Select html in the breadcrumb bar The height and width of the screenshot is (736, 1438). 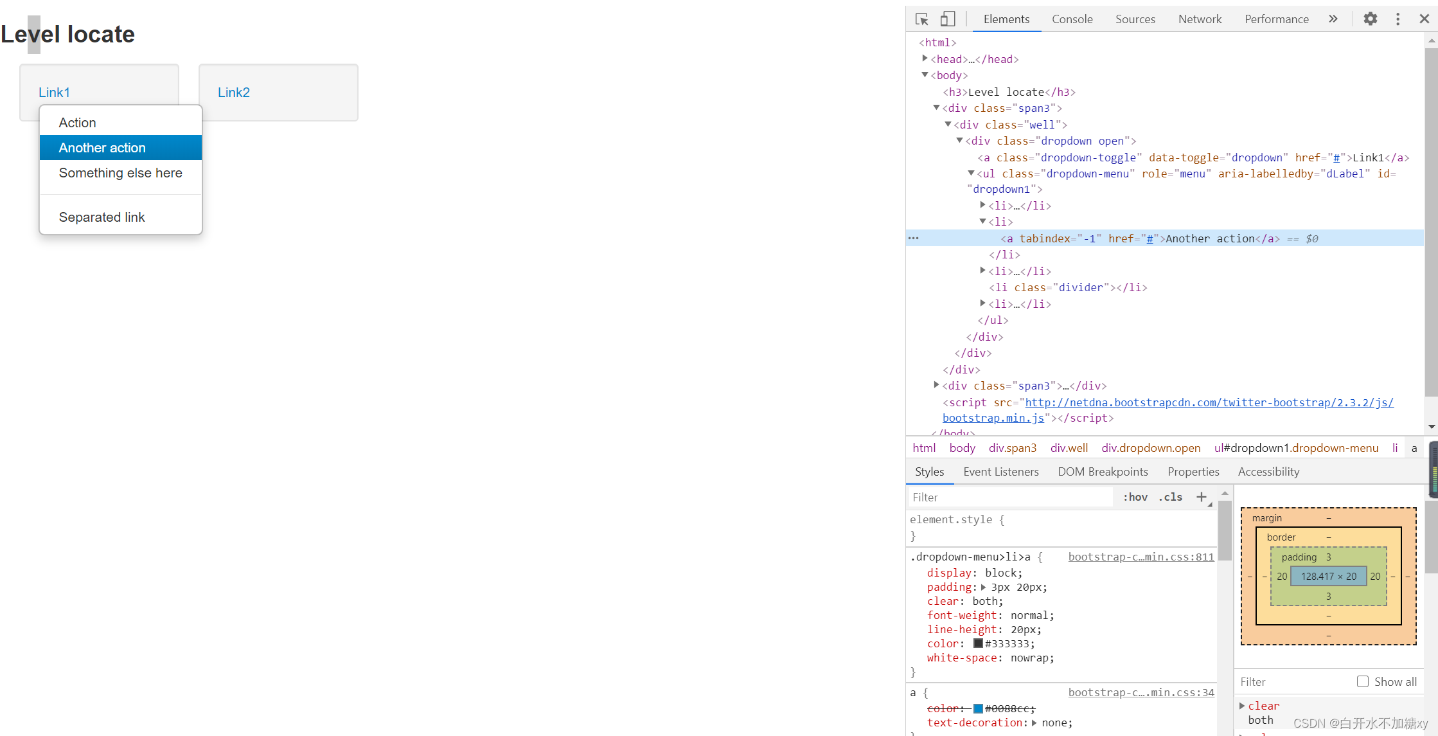point(924,448)
